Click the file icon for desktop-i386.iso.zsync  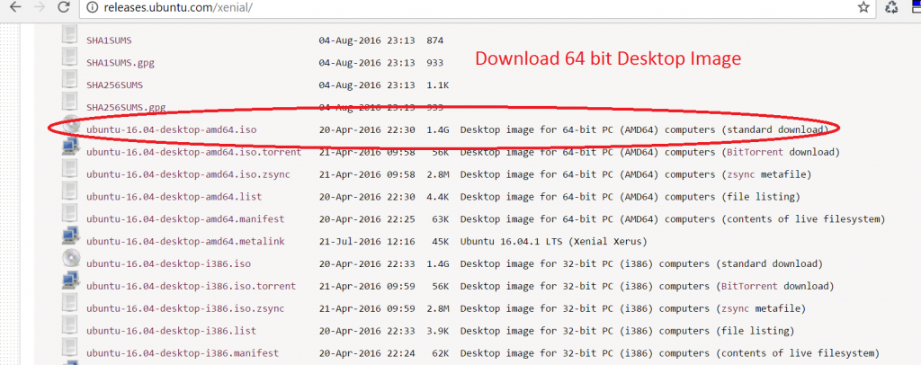[69, 303]
